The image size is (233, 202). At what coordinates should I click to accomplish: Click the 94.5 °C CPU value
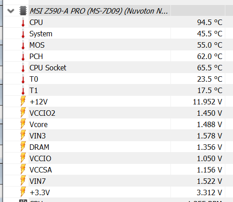point(209,22)
